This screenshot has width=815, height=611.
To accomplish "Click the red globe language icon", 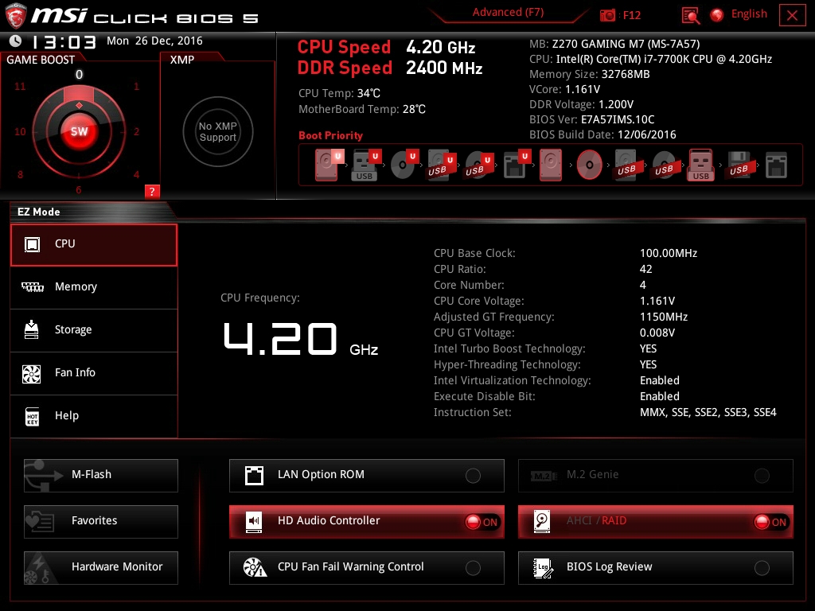I will [717, 14].
